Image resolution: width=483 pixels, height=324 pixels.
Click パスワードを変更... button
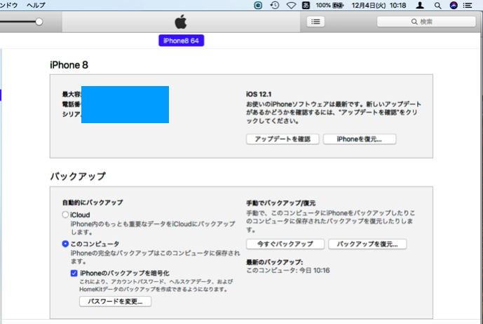115,301
